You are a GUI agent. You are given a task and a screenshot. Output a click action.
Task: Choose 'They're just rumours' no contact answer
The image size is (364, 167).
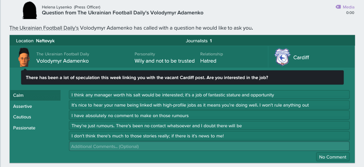pos(209,126)
